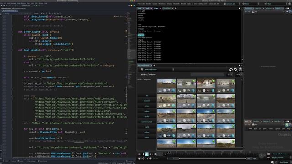Open the 0 keys, 0/0 channels dropdown
The width and height of the screenshot is (292, 164).
pyautogui.click(x=281, y=154)
